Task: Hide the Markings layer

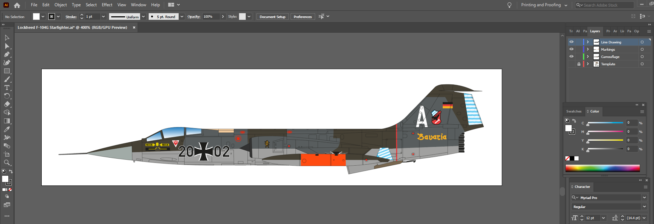Action: (571, 49)
